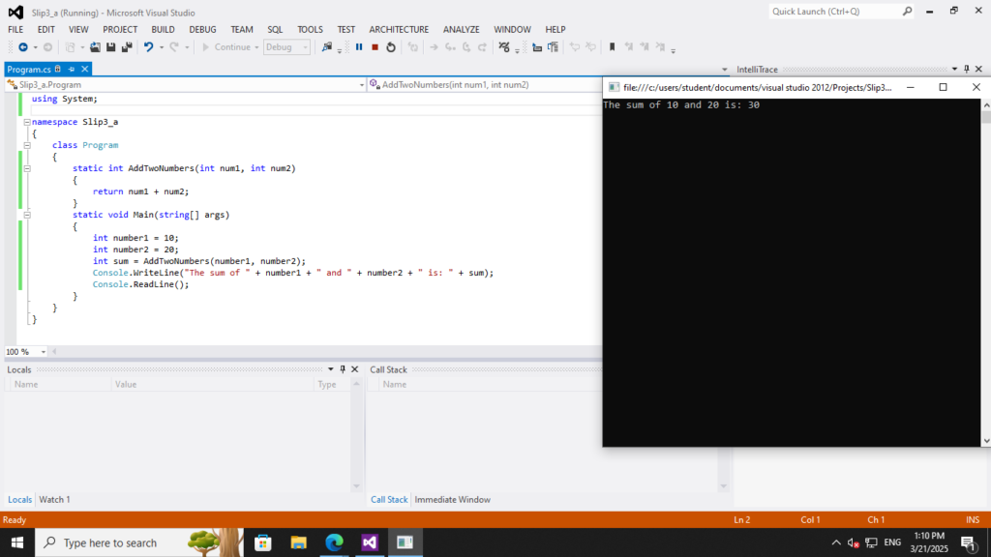Open the ARCHITECTURE menu
991x557 pixels.
399,30
